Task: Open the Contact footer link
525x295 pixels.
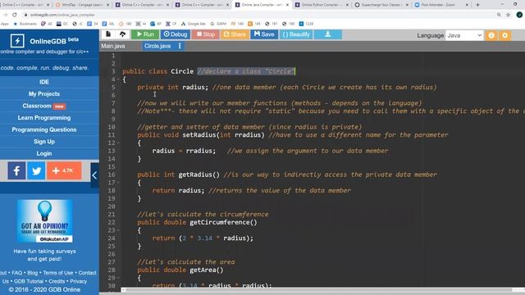Action: (x=88, y=273)
